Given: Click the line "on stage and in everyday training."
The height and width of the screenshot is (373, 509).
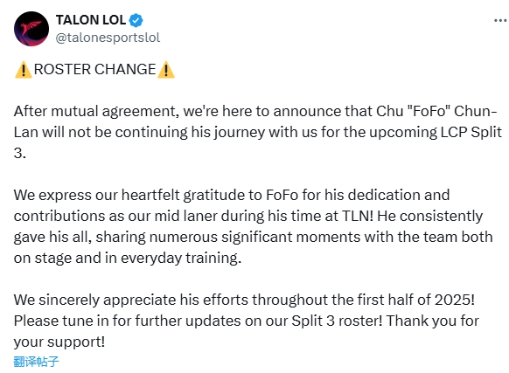Looking at the screenshot, I should 128,259.
